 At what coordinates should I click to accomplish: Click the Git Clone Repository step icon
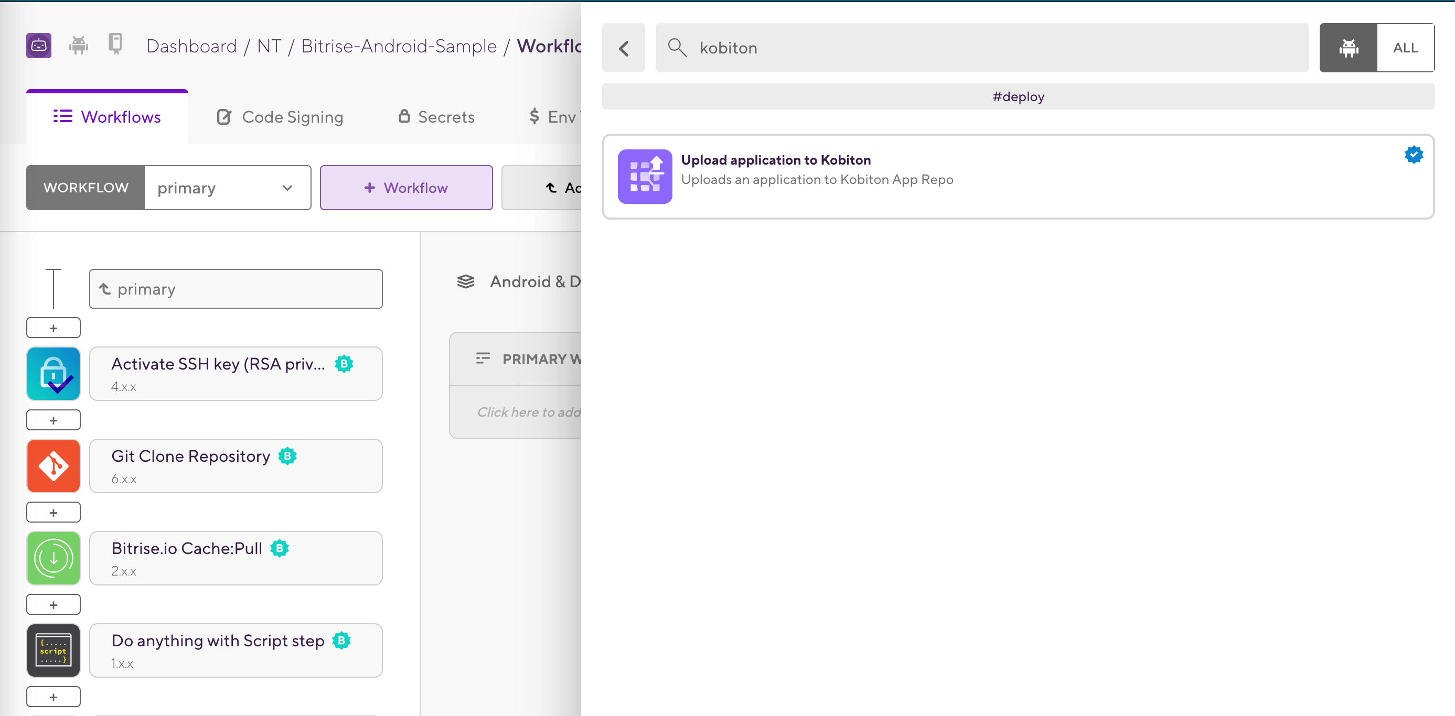tap(54, 466)
